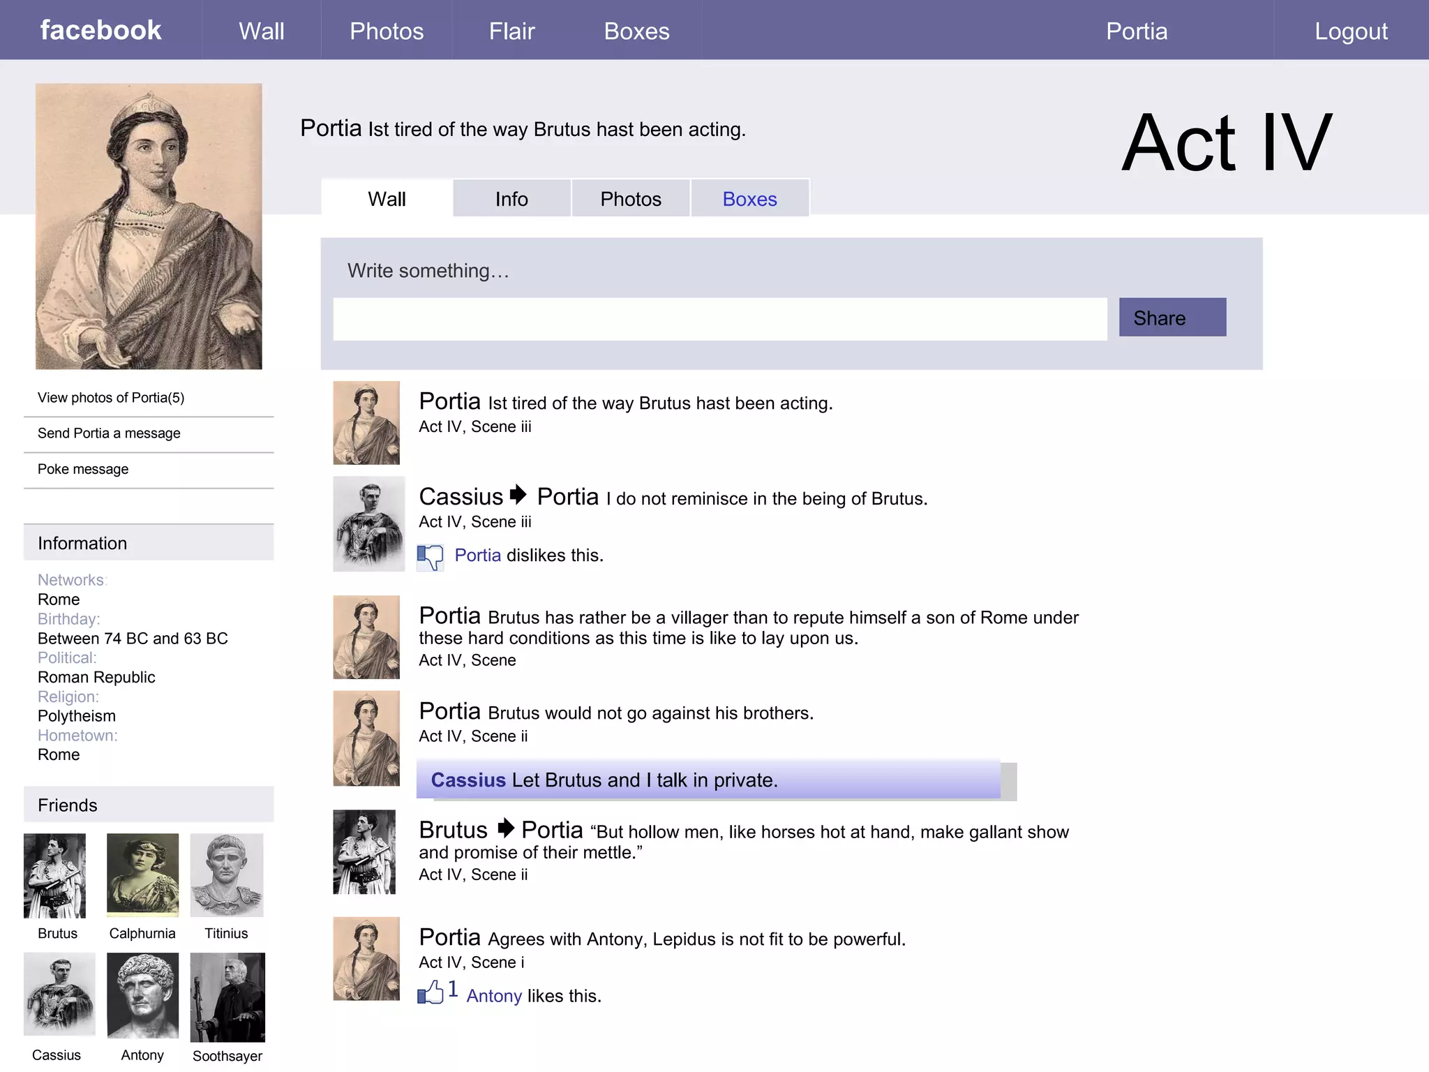Click Antony link in likes line
1429x1072 pixels.
point(494,996)
